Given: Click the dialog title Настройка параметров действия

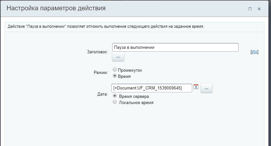Looking at the screenshot, I should click(56, 8).
